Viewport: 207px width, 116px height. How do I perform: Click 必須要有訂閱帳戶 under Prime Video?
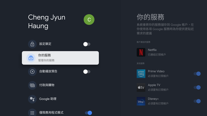[x=158, y=76]
